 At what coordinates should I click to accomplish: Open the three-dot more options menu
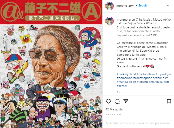[169, 6]
